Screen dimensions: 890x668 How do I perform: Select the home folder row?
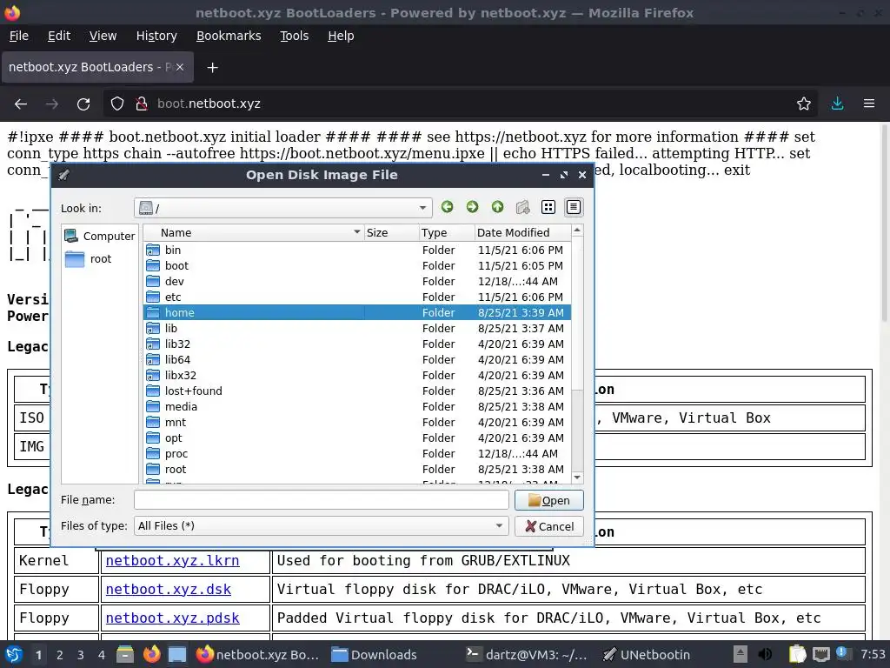click(x=357, y=312)
